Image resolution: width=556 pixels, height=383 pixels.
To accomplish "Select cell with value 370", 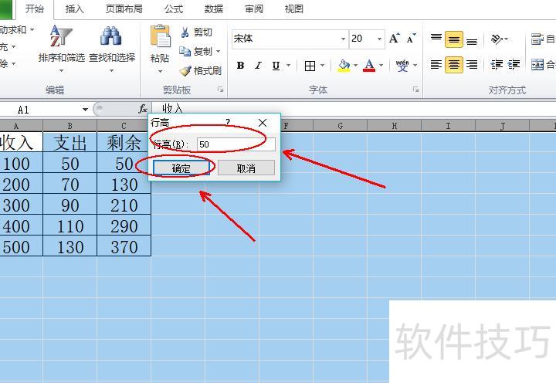I will tap(124, 246).
